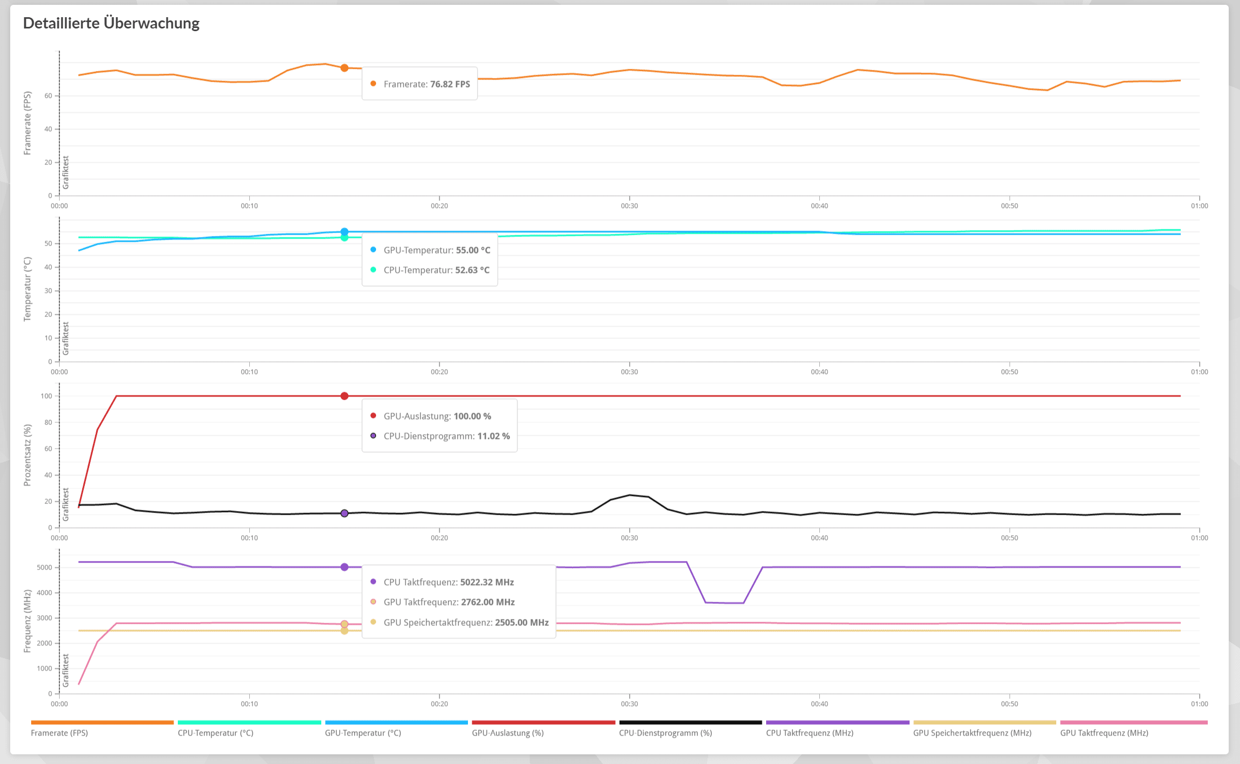This screenshot has width=1240, height=764.
Task: Toggle the GPU-Auslastung (%) legend entry
Action: click(508, 732)
